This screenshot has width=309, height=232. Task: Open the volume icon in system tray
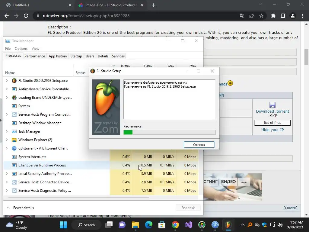click(x=280, y=225)
